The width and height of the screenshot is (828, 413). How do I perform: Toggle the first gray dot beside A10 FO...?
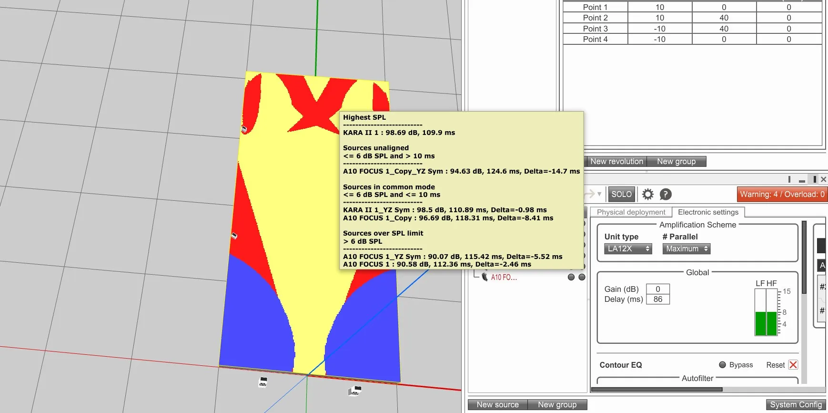pyautogui.click(x=571, y=277)
